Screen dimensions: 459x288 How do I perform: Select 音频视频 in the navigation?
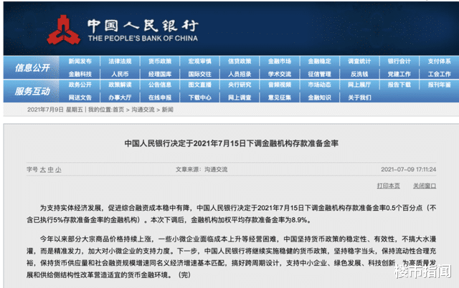[x=280, y=85]
